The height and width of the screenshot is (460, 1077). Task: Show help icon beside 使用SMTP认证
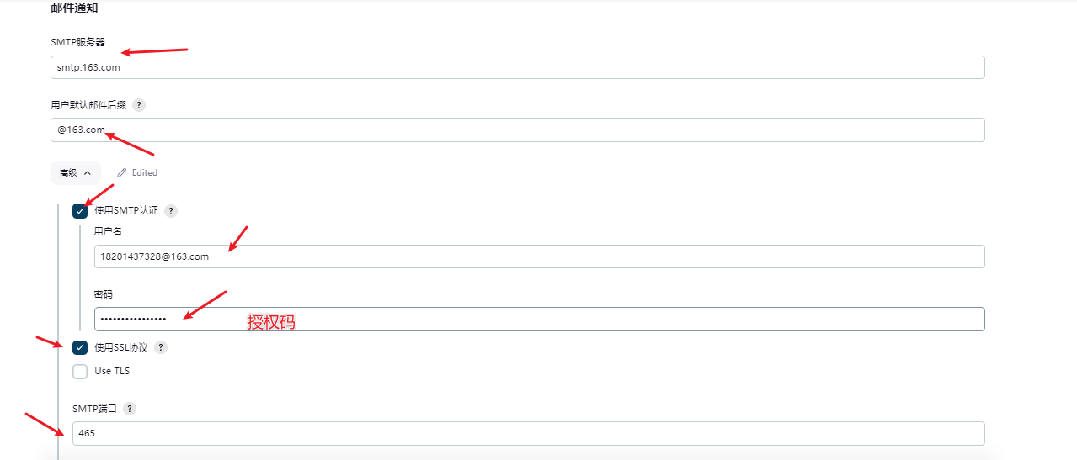pos(171,211)
